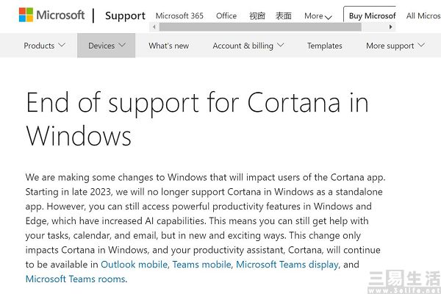Follow the Teams mobile link
The image size is (441, 294).
[x=202, y=265]
